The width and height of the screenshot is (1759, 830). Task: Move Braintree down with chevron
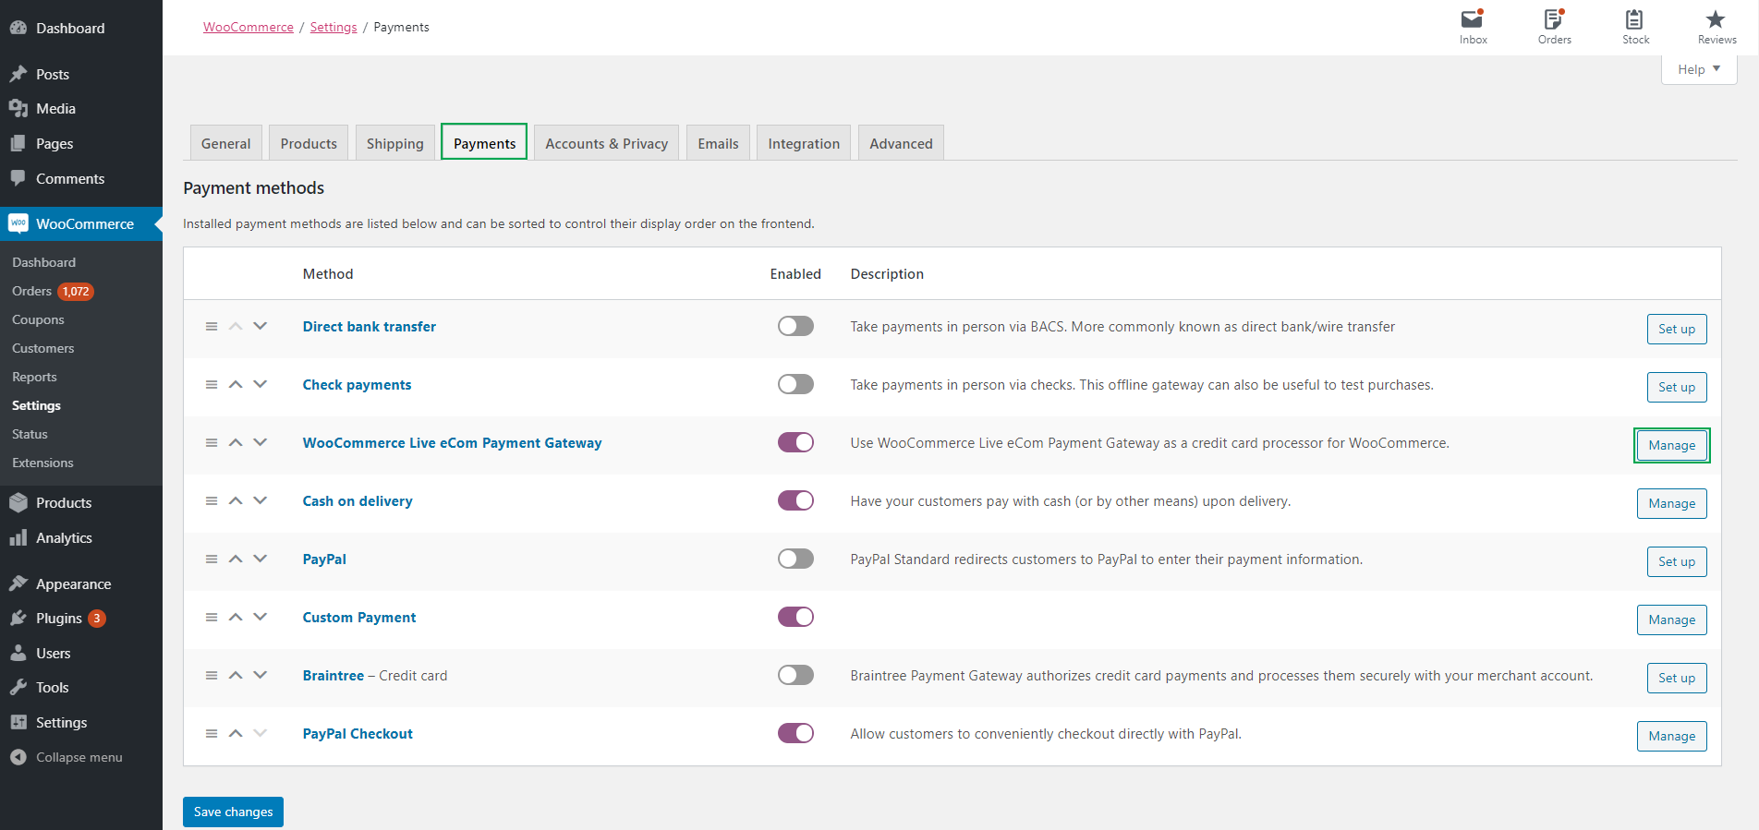[x=261, y=675]
